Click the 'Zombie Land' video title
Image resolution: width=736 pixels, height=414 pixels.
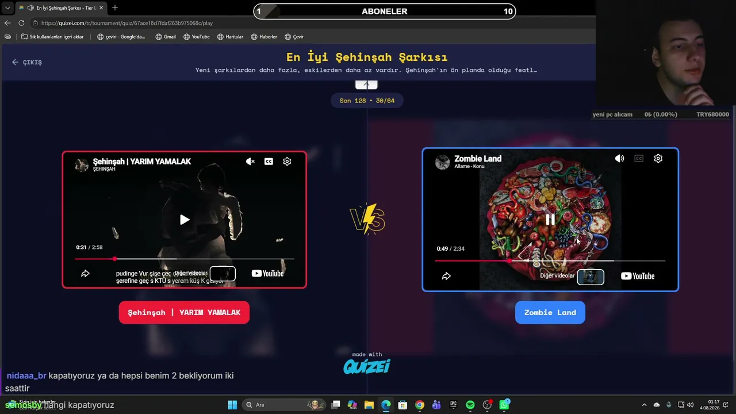point(478,159)
